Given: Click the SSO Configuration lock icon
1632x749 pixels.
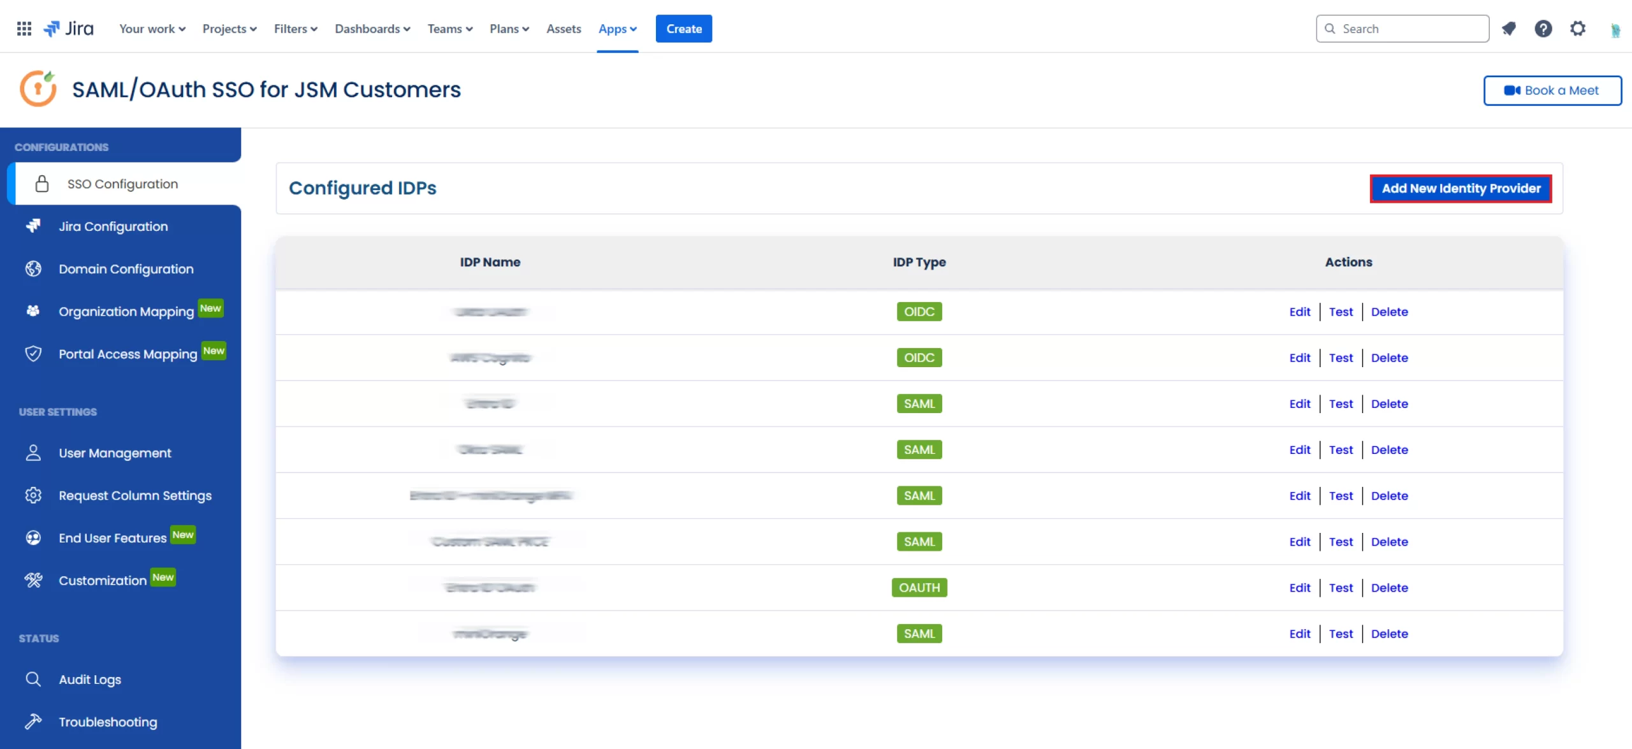Looking at the screenshot, I should click(42, 184).
